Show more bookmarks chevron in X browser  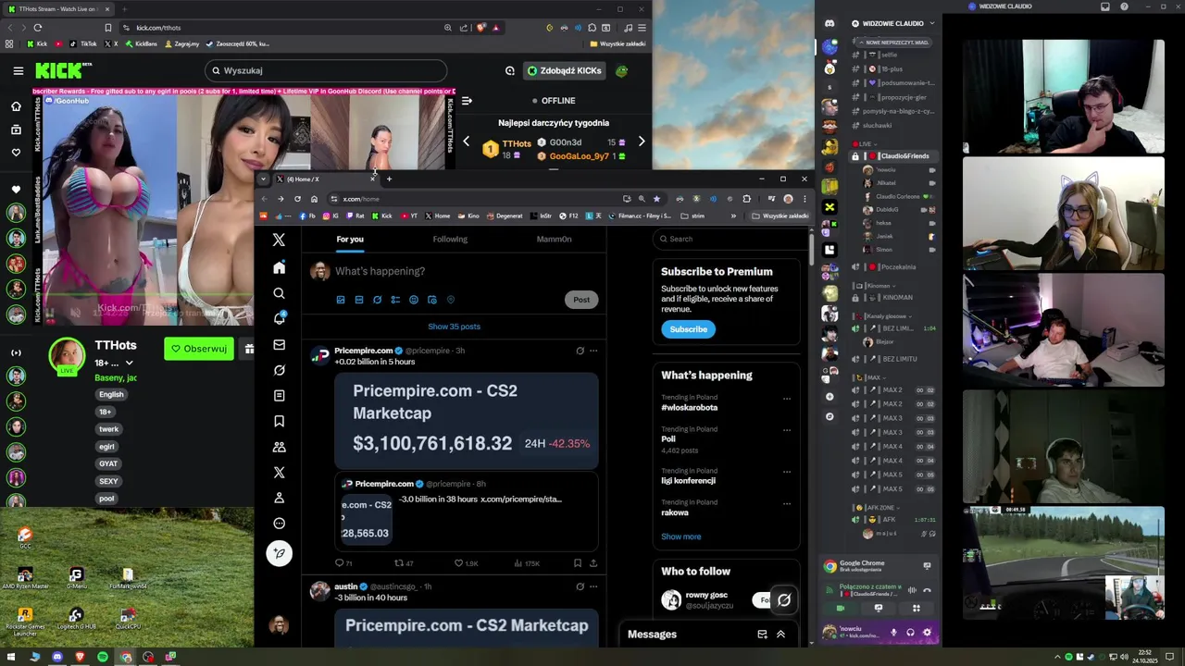(x=733, y=216)
